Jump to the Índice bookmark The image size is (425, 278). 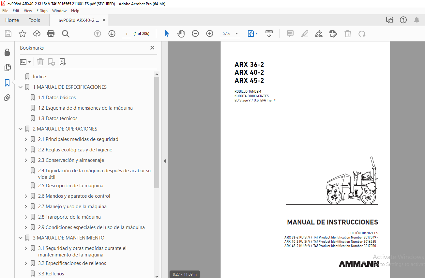[x=39, y=77]
